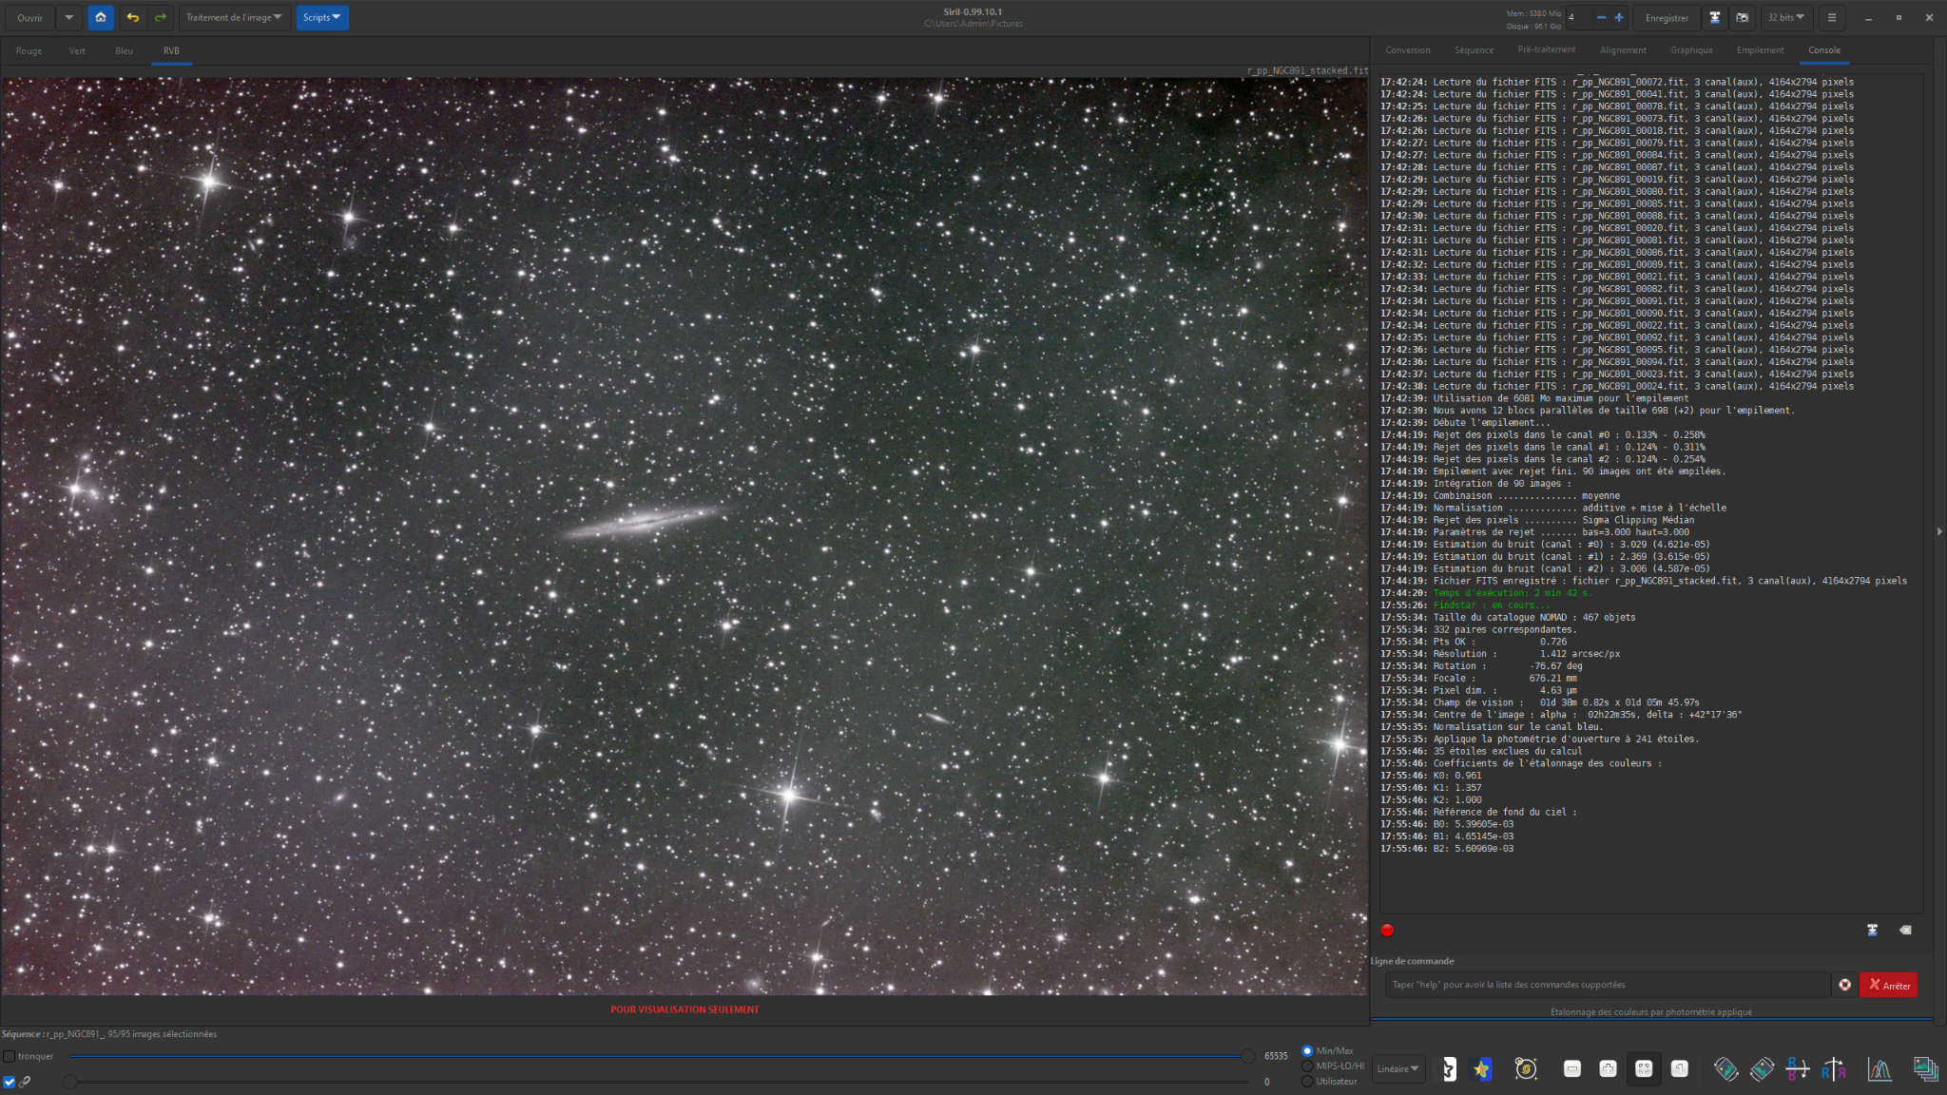The image size is (1947, 1095).
Task: Increase thread count with plus button
Action: click(x=1619, y=17)
